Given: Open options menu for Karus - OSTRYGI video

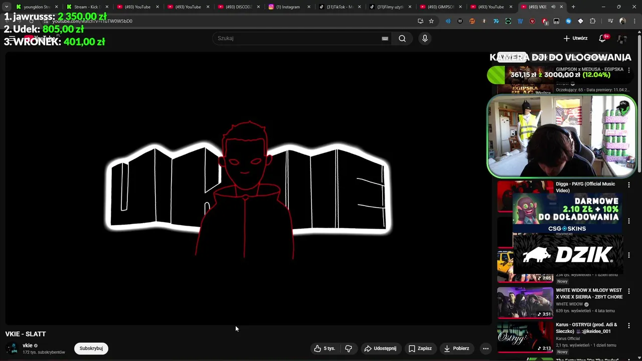Looking at the screenshot, I should coord(629,326).
